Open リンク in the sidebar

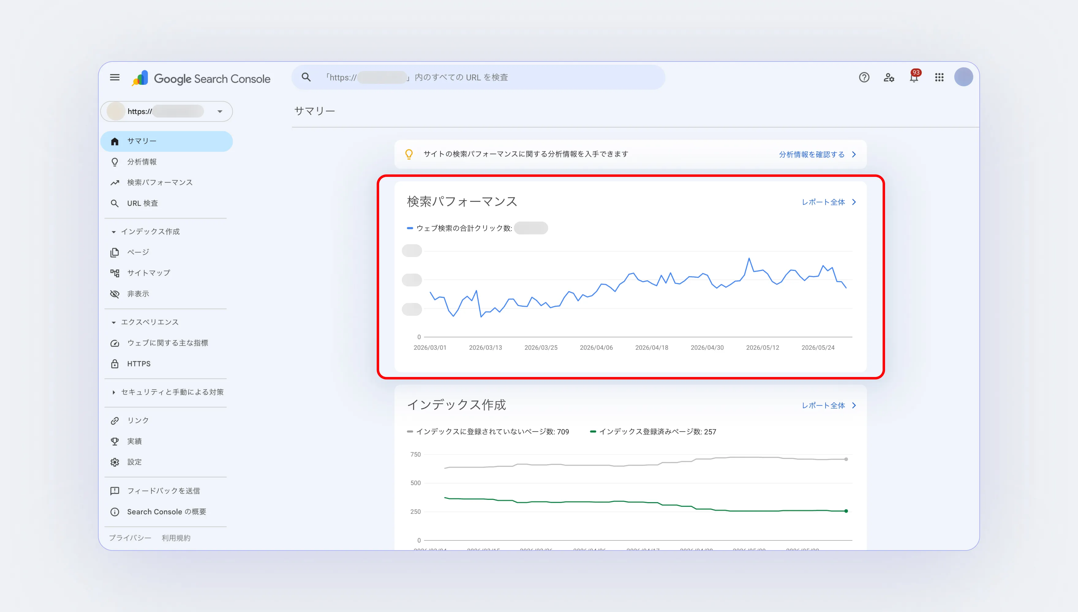167,421
